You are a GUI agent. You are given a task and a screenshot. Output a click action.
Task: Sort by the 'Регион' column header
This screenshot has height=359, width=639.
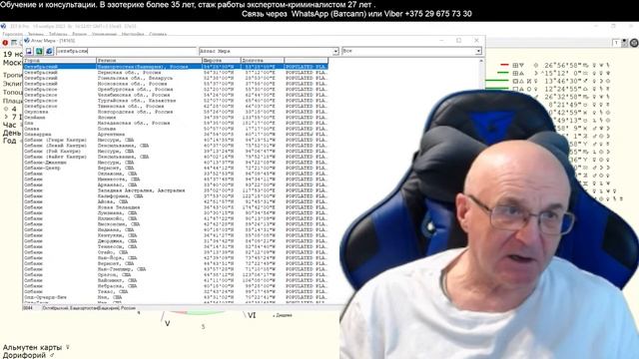click(x=149, y=60)
